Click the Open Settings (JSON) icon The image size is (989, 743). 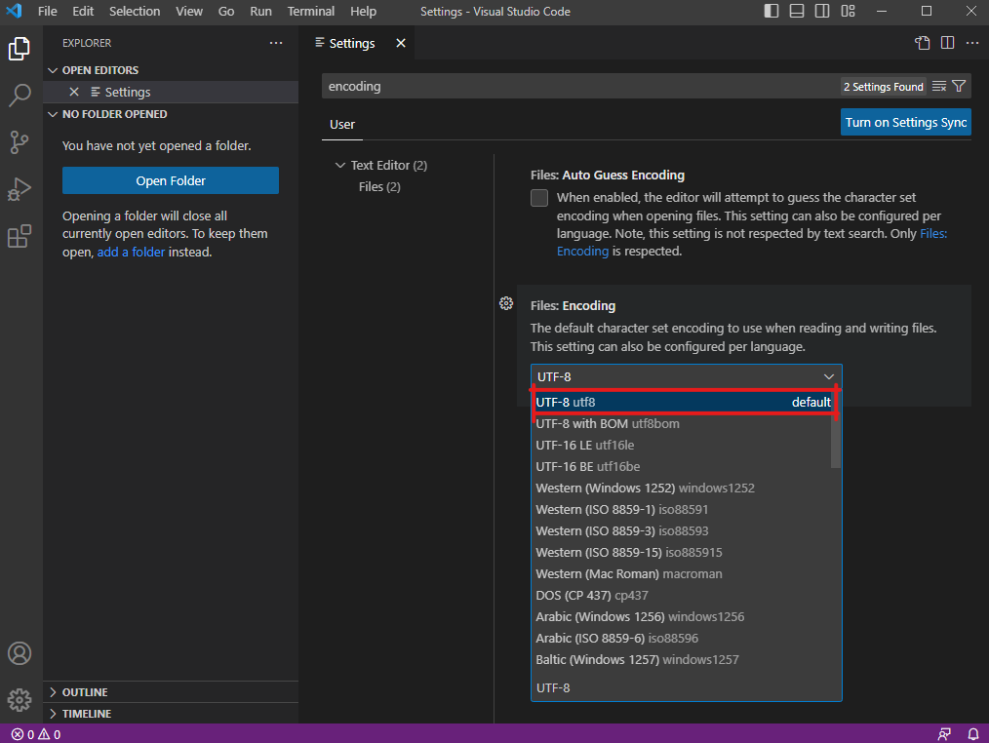pyautogui.click(x=922, y=43)
